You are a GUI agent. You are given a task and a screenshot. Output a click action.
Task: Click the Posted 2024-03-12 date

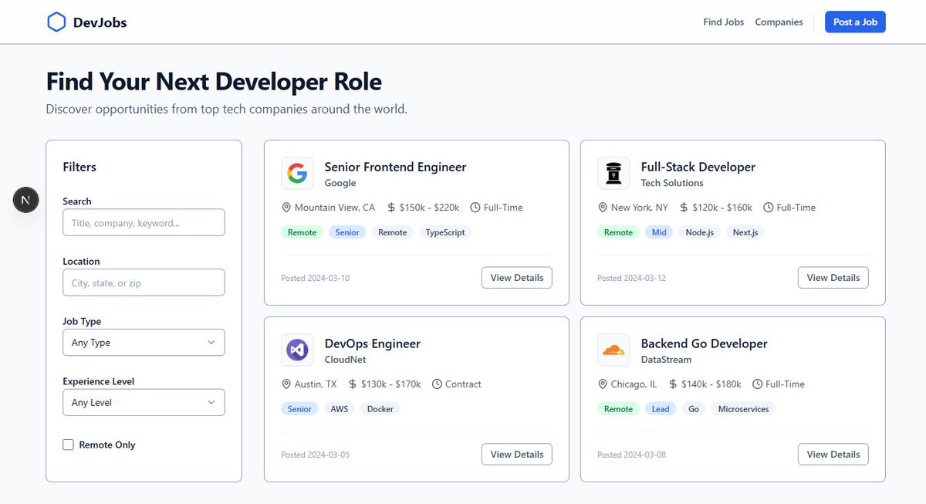tap(631, 278)
